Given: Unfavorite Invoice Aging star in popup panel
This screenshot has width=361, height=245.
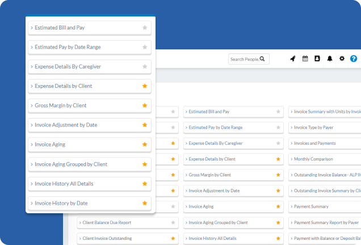Looking at the screenshot, I should point(145,145).
